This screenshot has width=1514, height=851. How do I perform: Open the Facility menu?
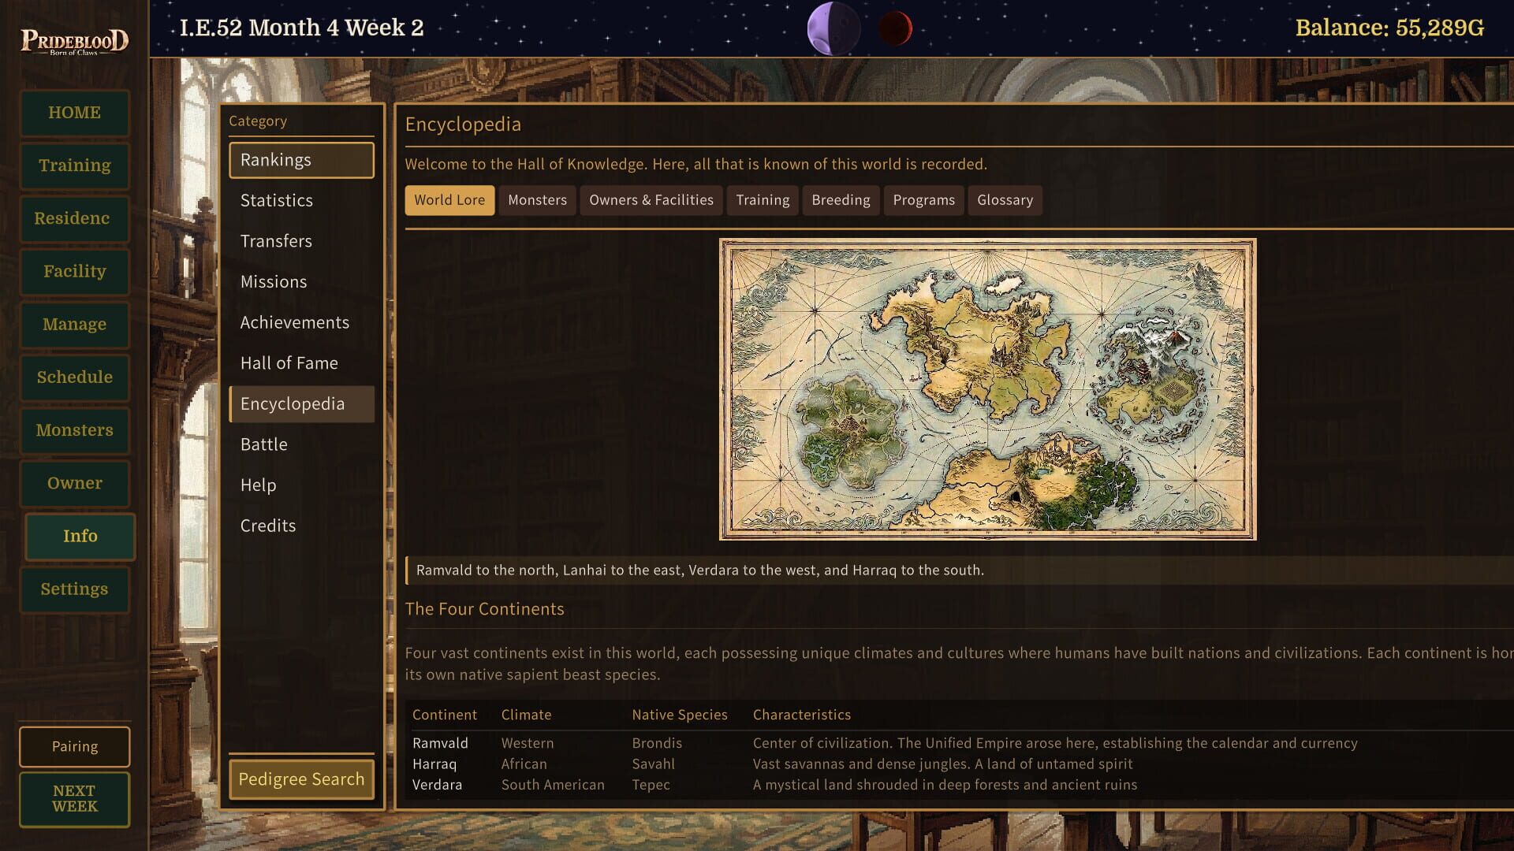coord(74,271)
